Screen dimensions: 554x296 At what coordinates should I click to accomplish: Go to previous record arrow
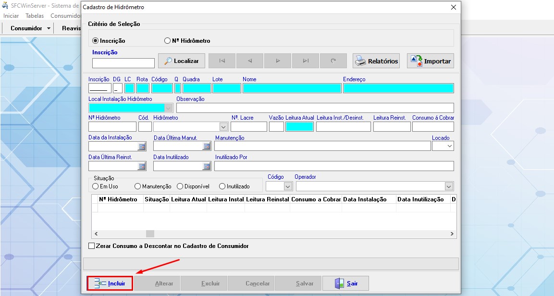pos(250,61)
